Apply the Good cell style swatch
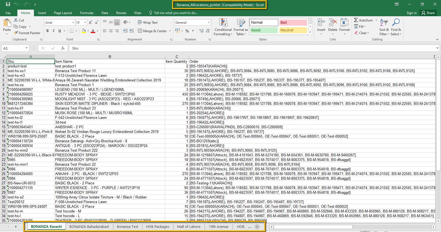Image resolution: width=441 pixels, height=232 pixels. tap(264, 30)
